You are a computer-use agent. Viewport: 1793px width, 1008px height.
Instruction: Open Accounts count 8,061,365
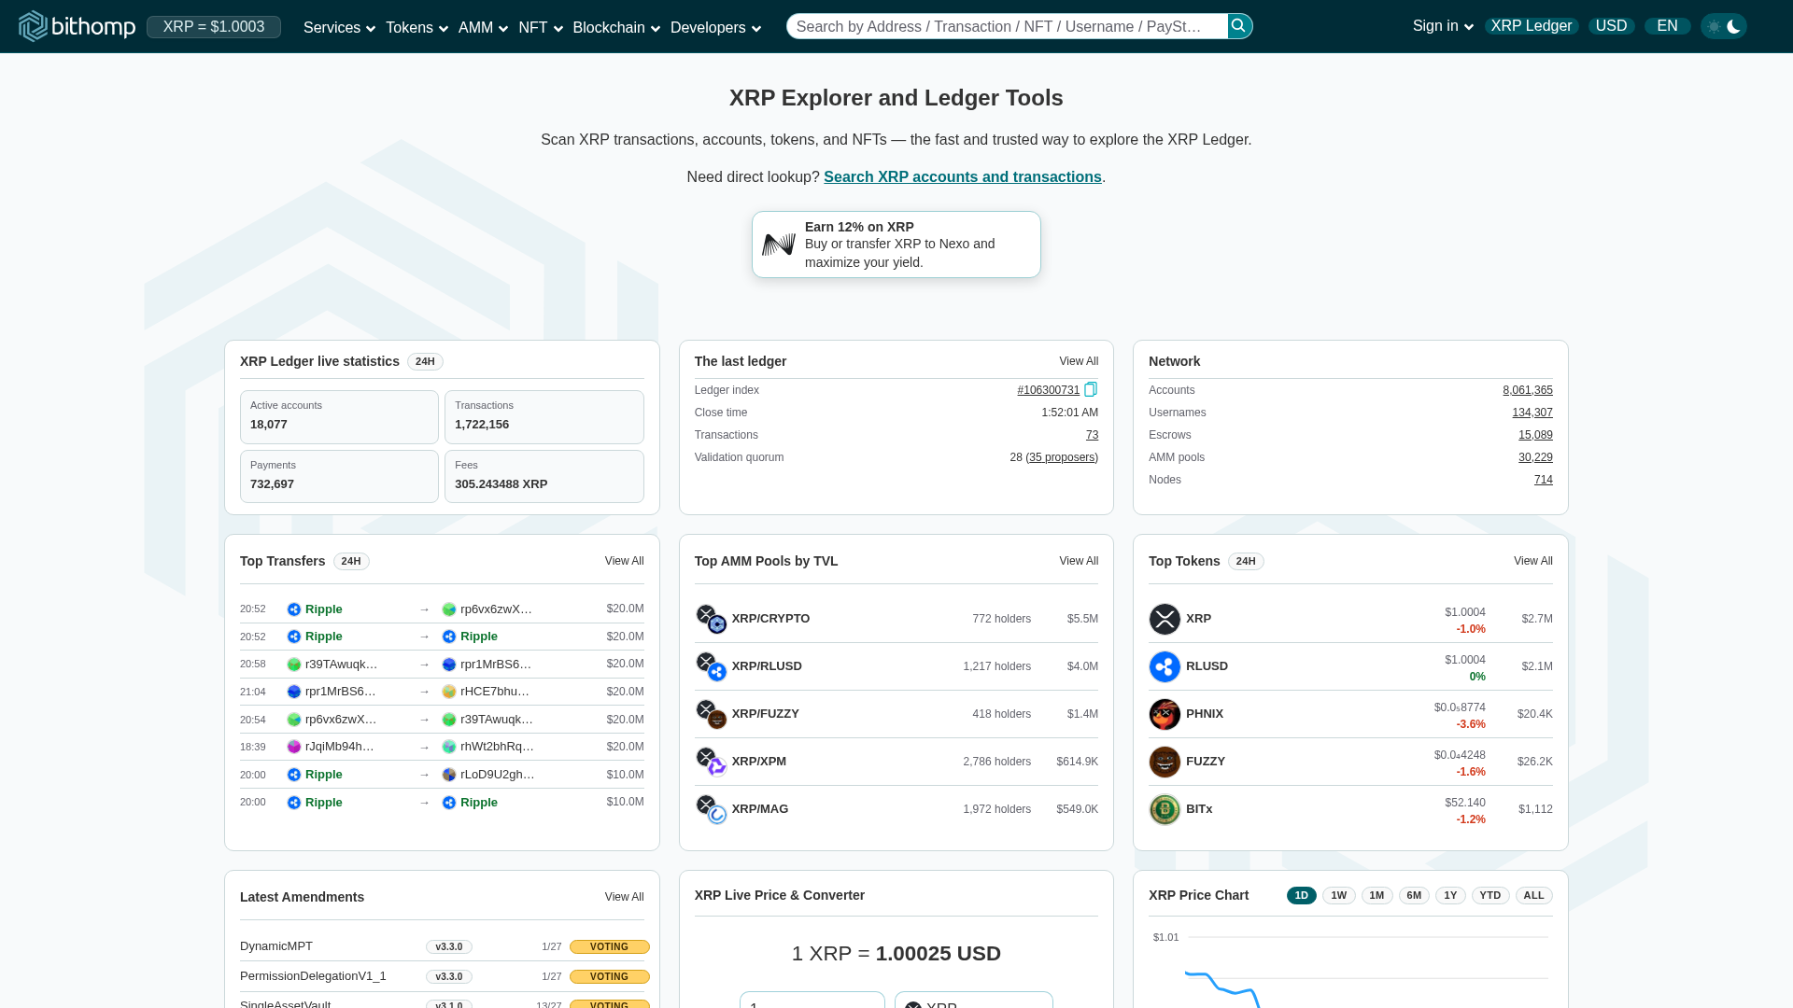pyautogui.click(x=1528, y=390)
